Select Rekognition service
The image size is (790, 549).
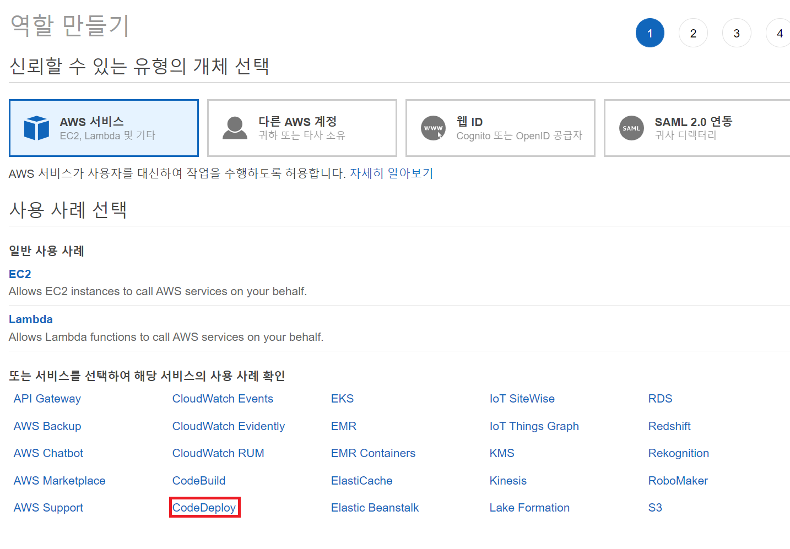point(679,453)
